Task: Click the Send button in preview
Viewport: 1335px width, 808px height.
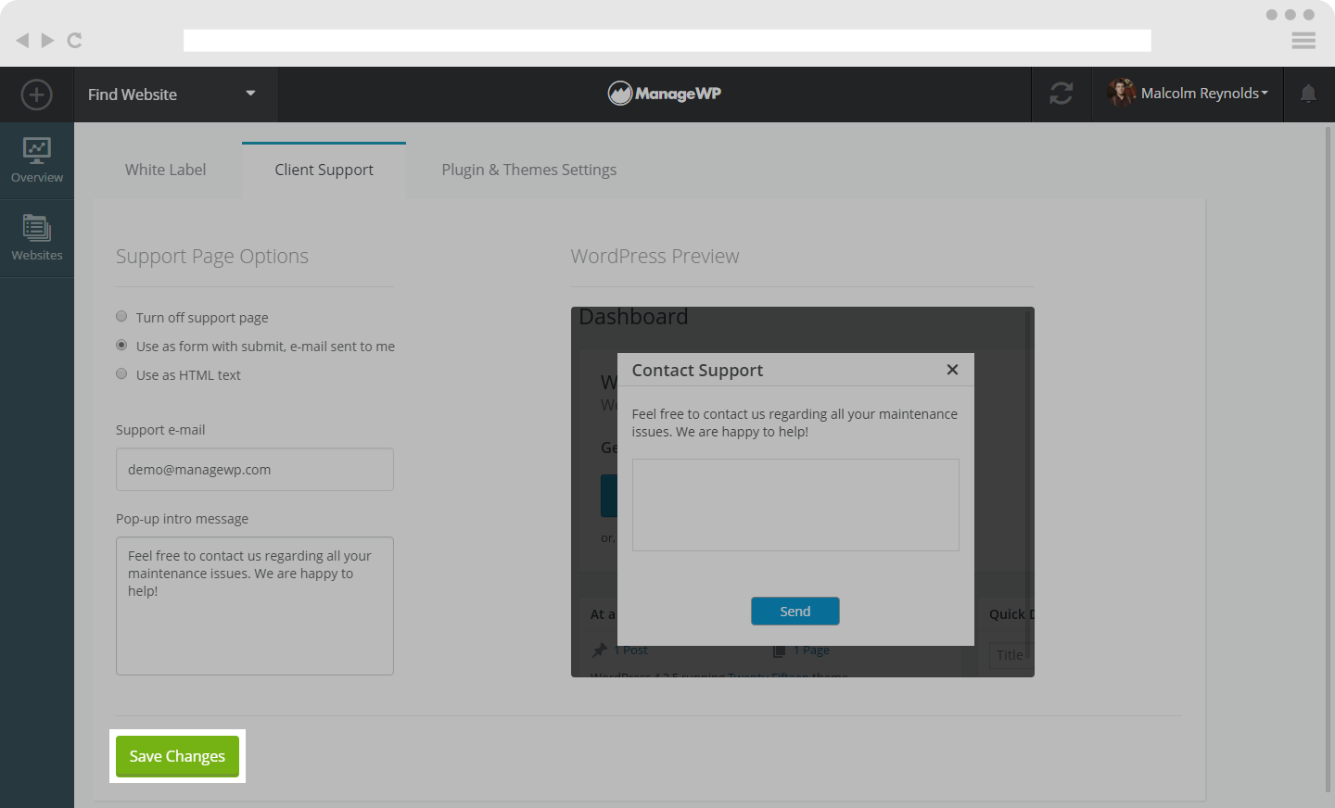Action: (x=795, y=612)
